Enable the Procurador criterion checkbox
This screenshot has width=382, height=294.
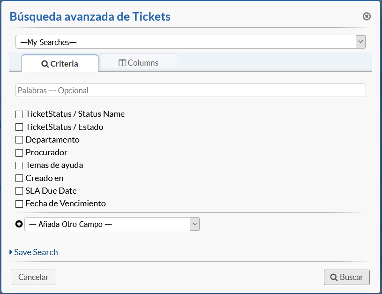[19, 152]
